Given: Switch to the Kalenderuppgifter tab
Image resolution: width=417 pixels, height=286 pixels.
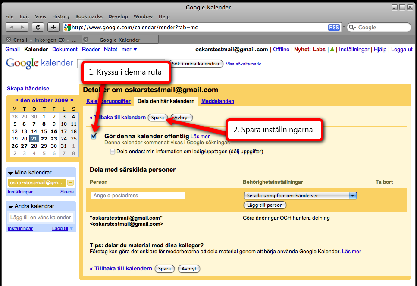Looking at the screenshot, I should tap(109, 101).
